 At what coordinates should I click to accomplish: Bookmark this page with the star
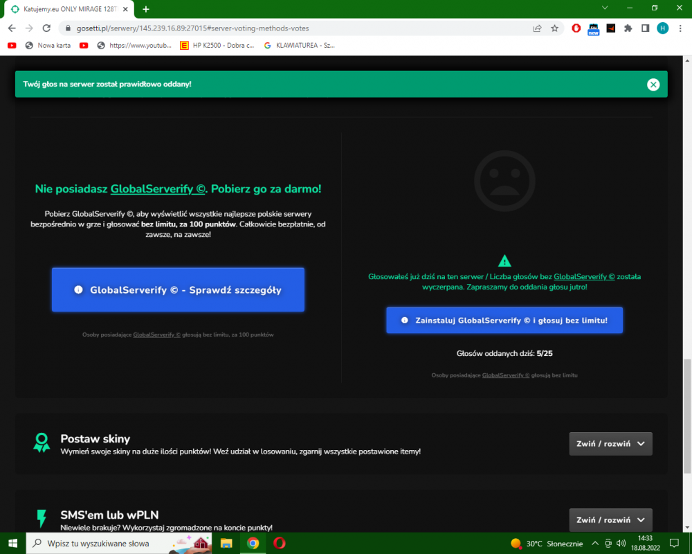[555, 28]
